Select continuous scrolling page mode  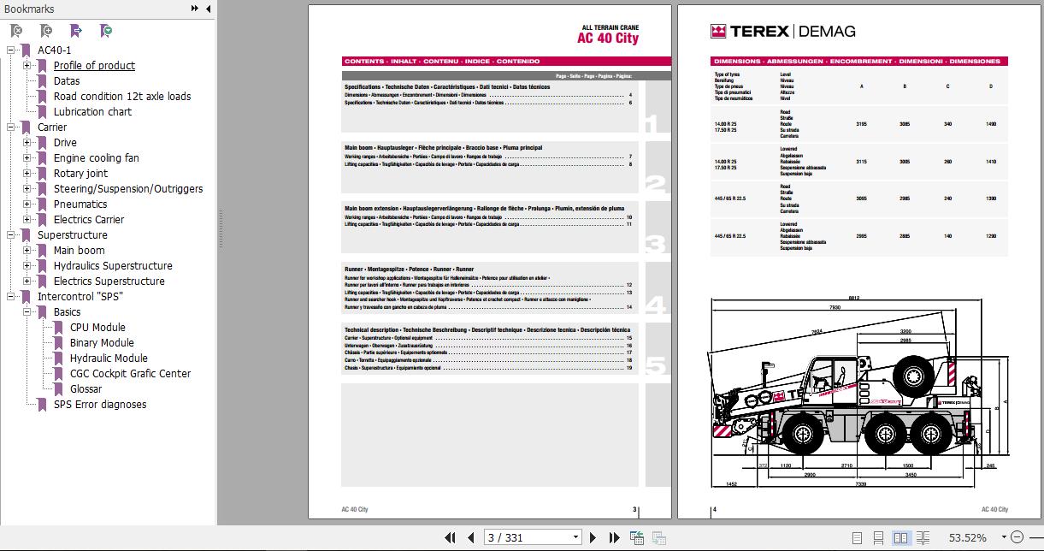[877, 537]
